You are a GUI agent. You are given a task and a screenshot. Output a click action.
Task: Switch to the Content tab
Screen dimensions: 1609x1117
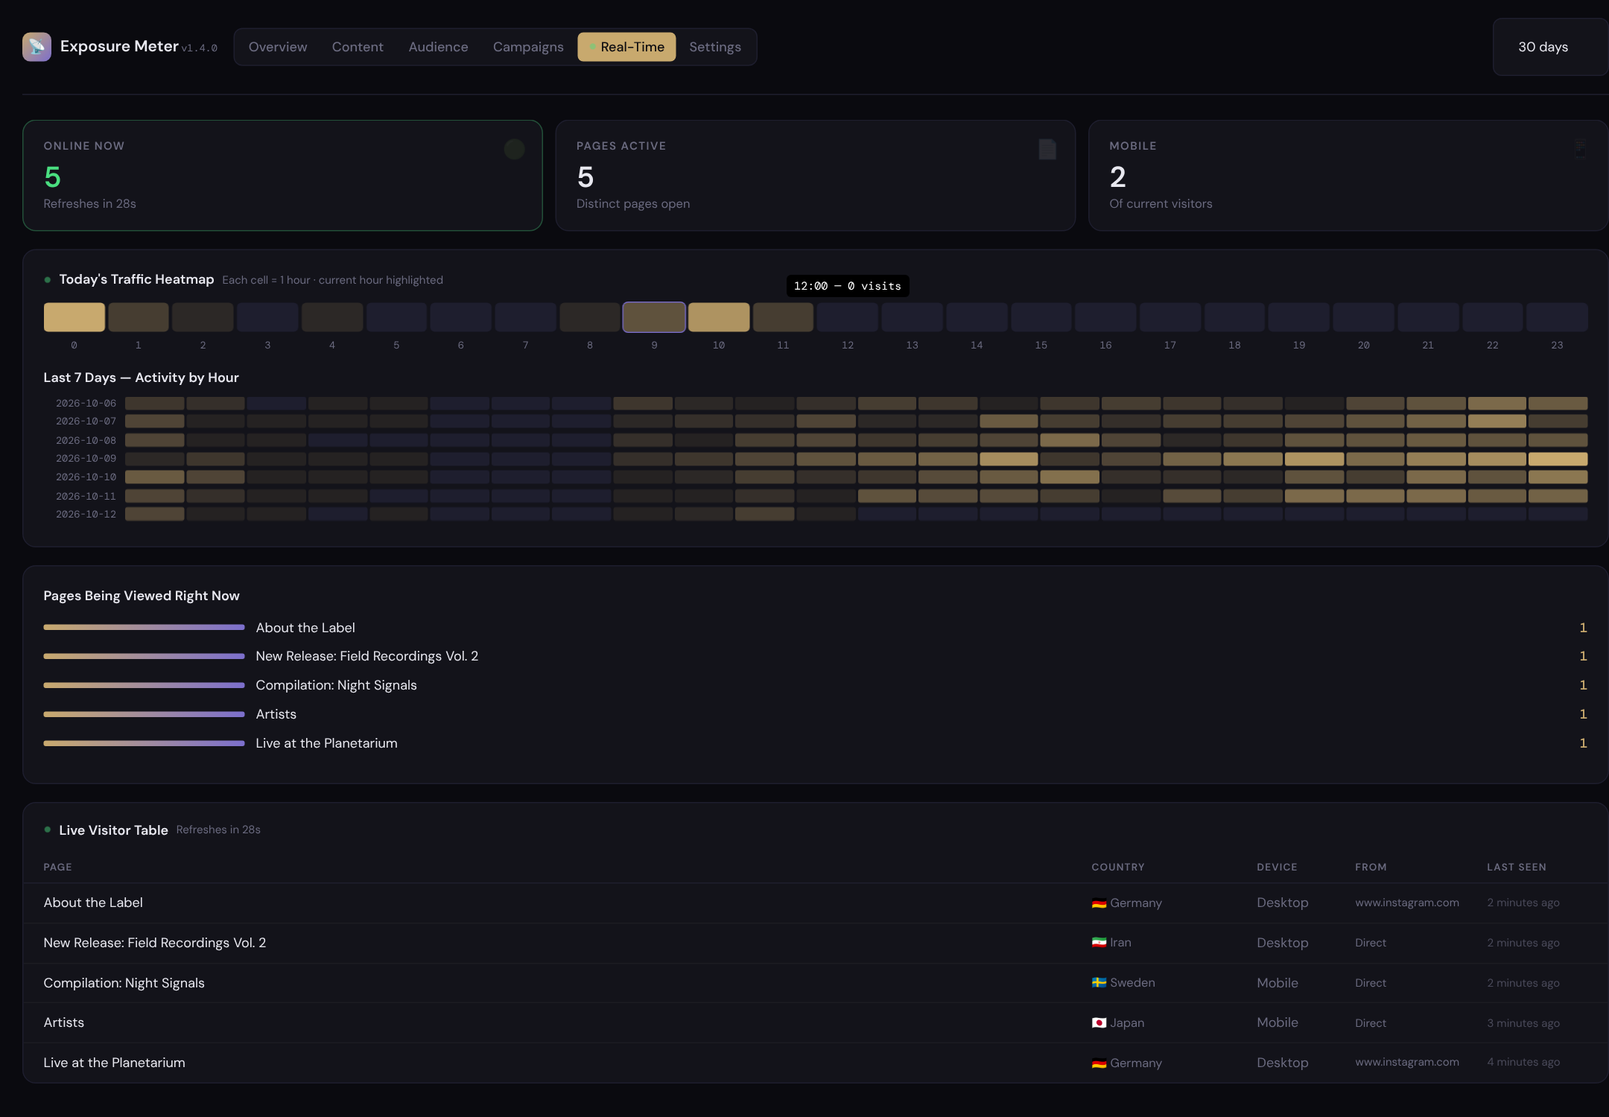click(358, 47)
